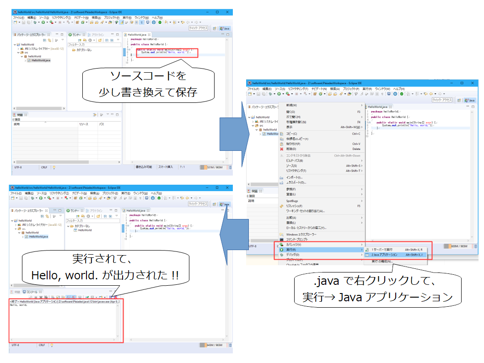Click コマンド・プロンプト in the context menu
The height and width of the screenshot is (363, 484).
point(321,239)
